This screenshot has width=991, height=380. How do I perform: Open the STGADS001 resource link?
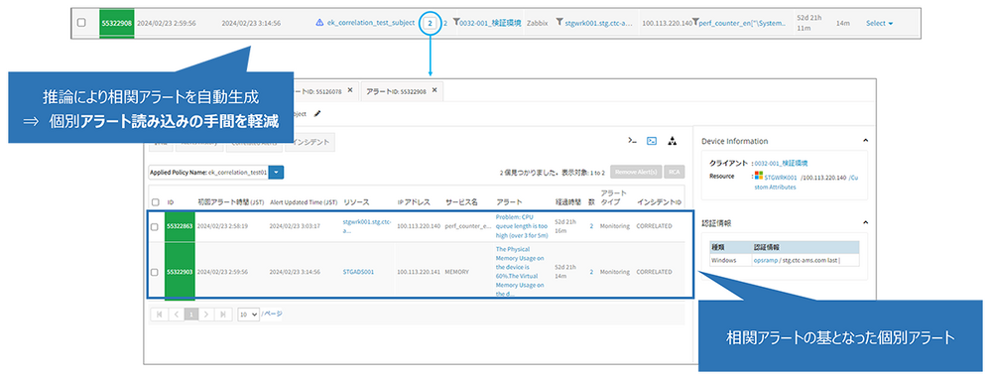point(358,272)
